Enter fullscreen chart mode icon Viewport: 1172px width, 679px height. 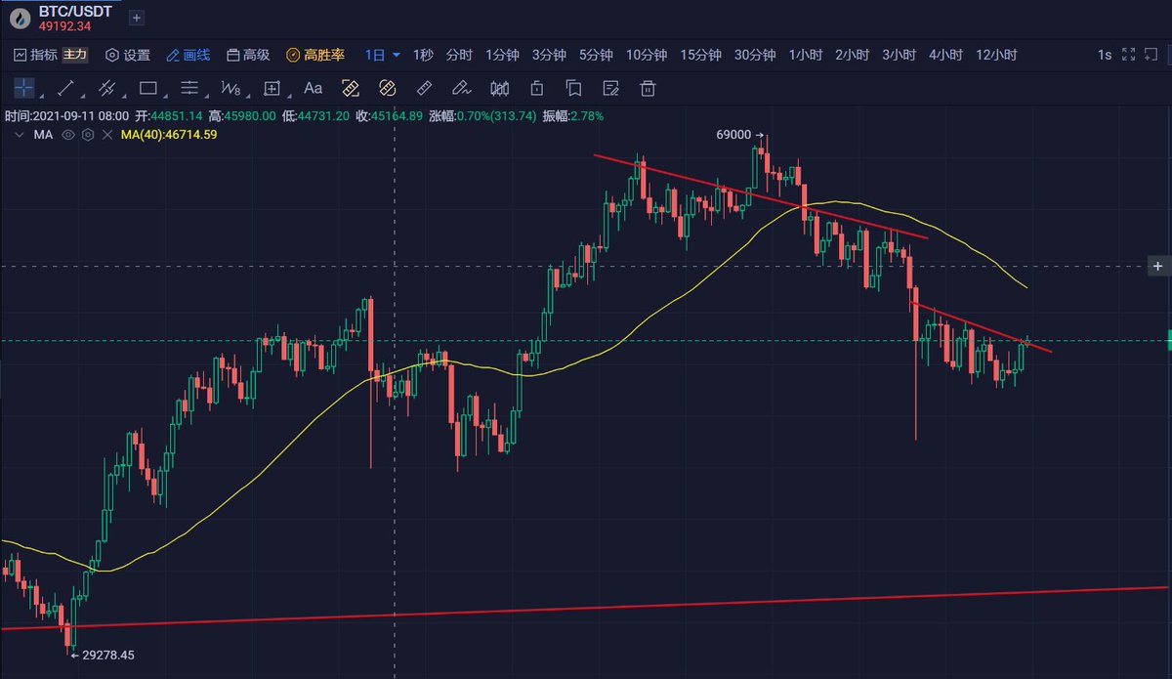point(1129,55)
